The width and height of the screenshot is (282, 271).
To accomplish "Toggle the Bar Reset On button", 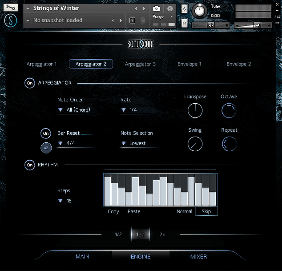I will click(x=46, y=133).
